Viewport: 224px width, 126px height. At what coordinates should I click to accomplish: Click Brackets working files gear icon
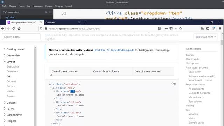click(x=46, y=12)
